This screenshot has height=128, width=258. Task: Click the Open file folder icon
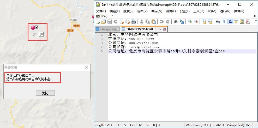point(104,22)
